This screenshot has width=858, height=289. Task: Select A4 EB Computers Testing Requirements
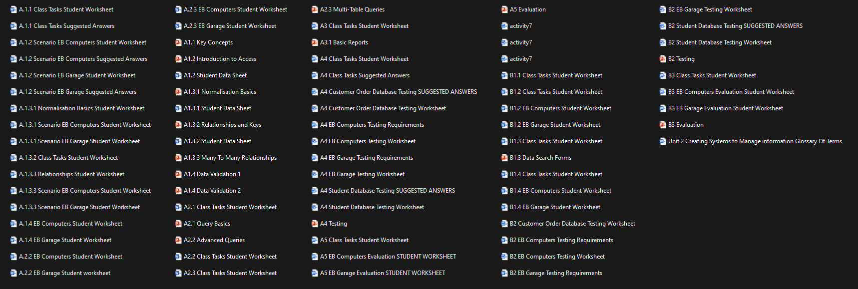coord(372,125)
